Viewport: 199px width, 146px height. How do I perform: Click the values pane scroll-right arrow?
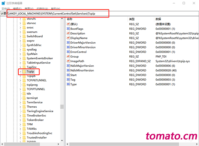coord(197,144)
